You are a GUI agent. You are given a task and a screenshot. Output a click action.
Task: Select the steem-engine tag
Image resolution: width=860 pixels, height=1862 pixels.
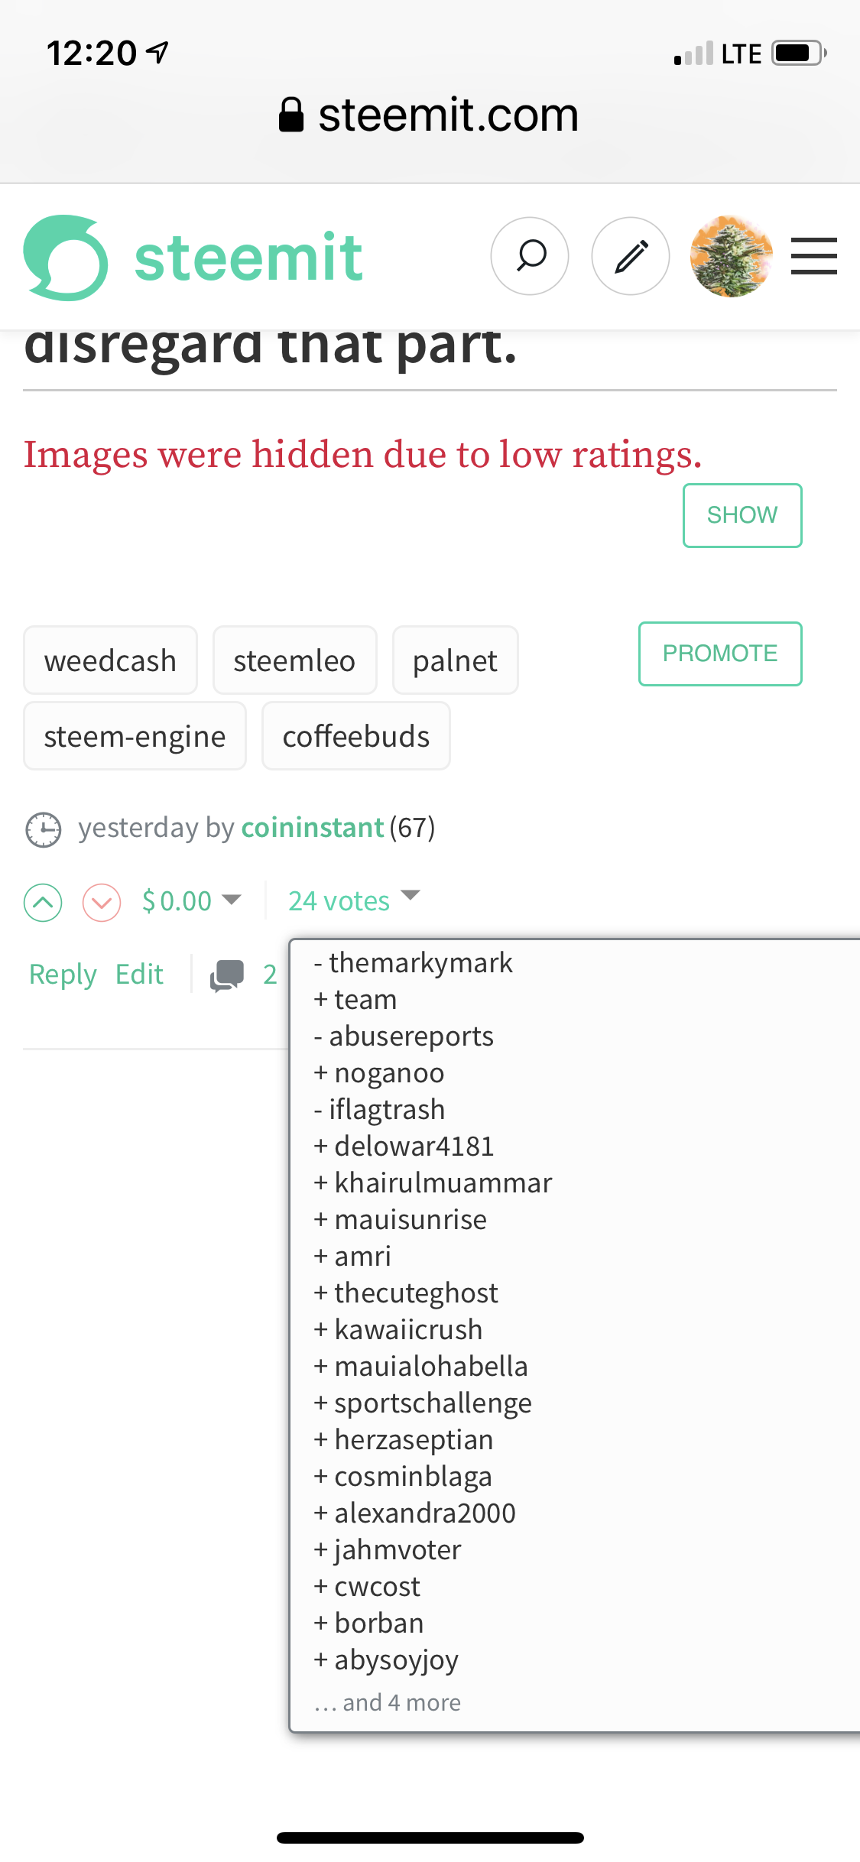[135, 736]
